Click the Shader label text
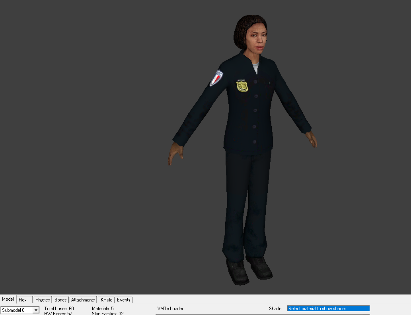This screenshot has width=411, height=315. pyautogui.click(x=276, y=309)
